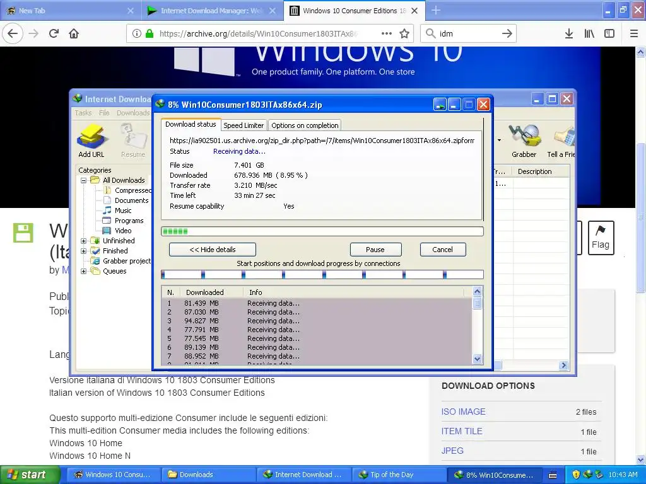
Task: Open the Downloads menu in IDM
Action: coord(133,113)
